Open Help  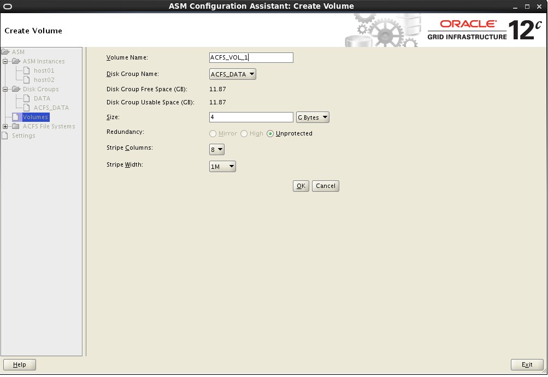tap(20, 364)
